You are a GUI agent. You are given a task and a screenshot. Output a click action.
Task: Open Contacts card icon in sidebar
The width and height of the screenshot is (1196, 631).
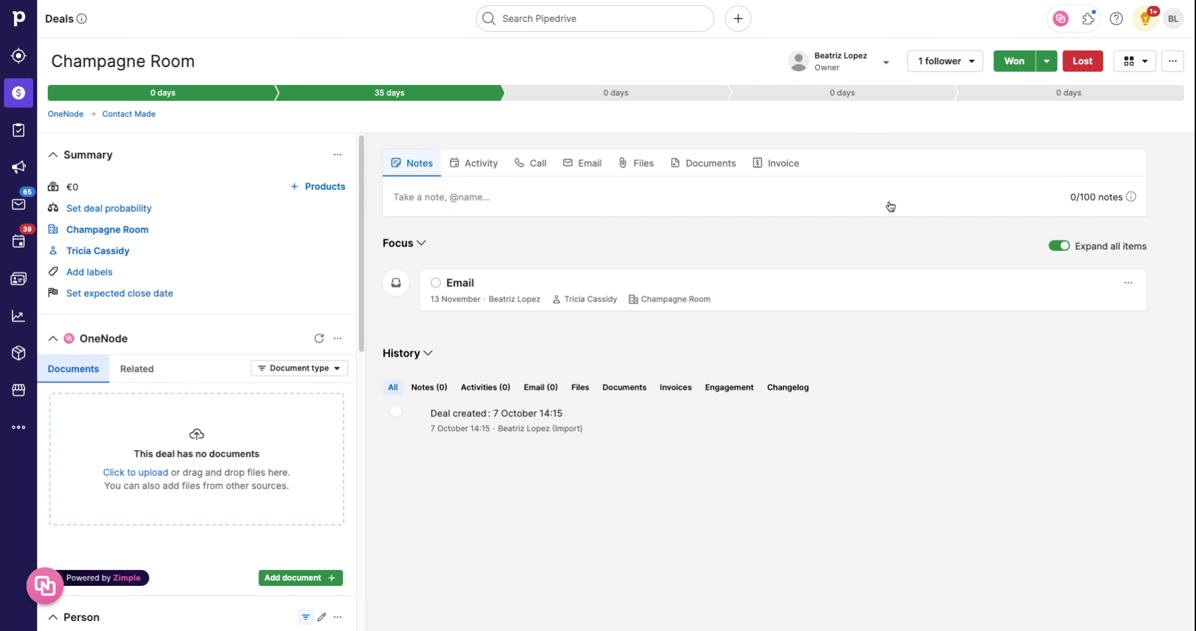(19, 279)
